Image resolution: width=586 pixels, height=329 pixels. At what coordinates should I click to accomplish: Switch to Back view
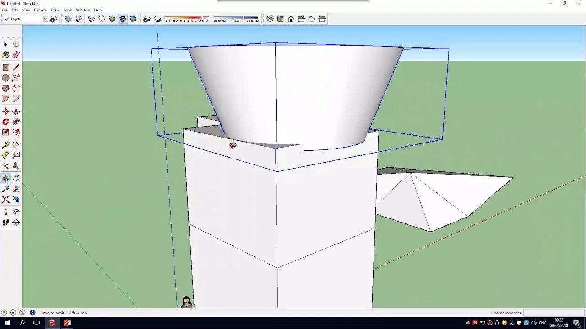click(x=311, y=19)
